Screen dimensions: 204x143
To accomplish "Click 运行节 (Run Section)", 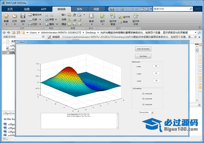I will click(x=124, y=17).
